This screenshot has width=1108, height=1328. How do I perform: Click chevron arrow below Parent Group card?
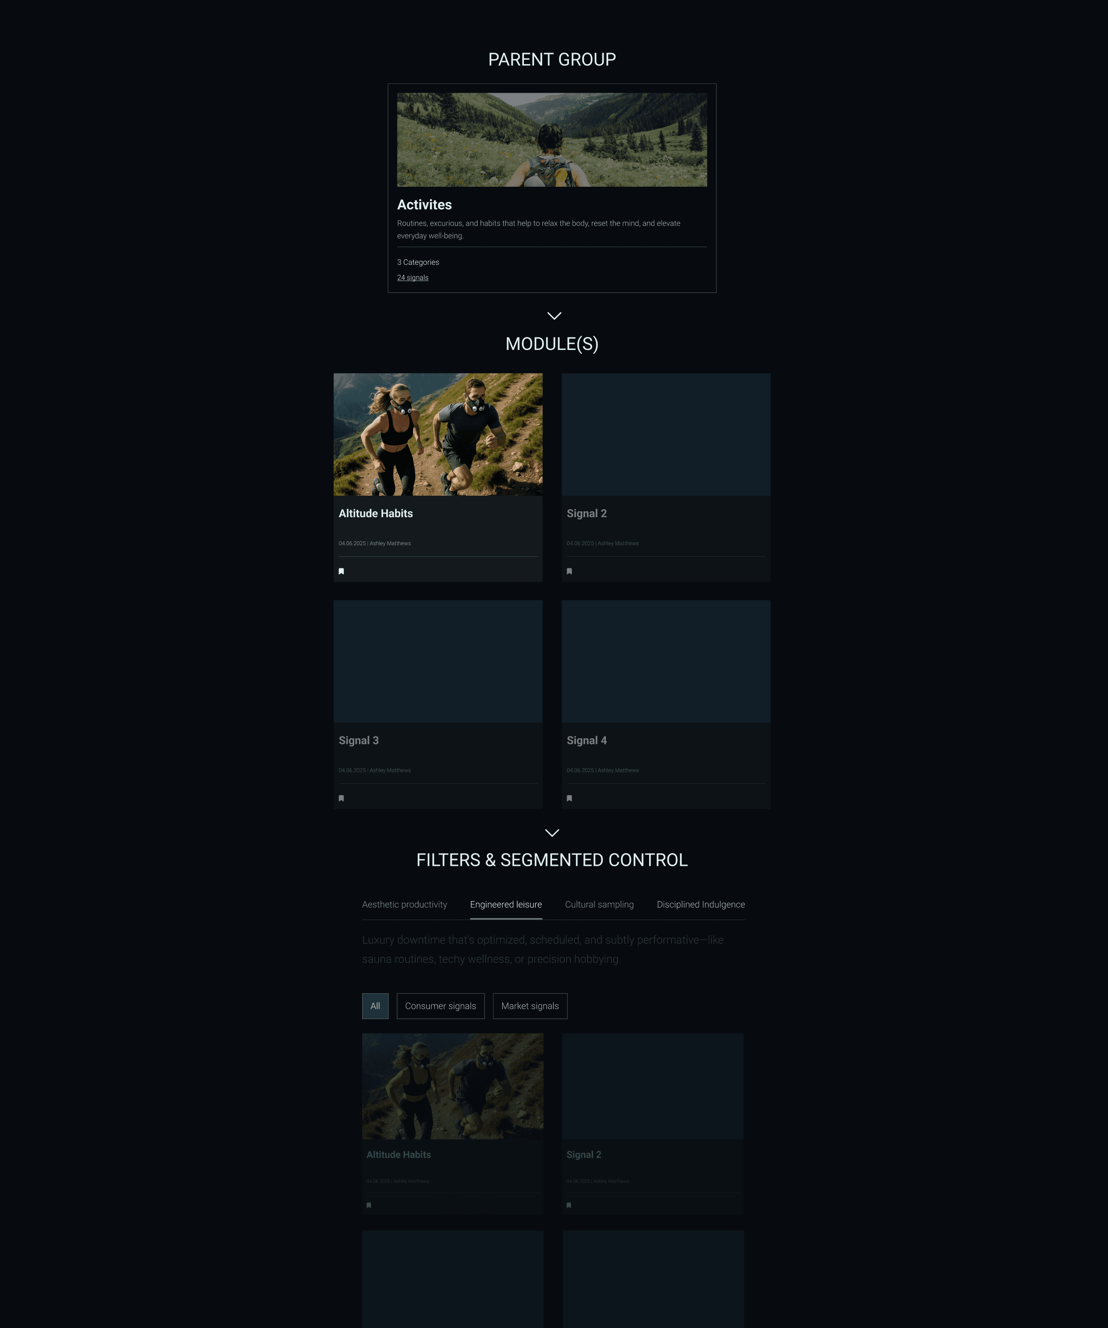[x=554, y=316]
